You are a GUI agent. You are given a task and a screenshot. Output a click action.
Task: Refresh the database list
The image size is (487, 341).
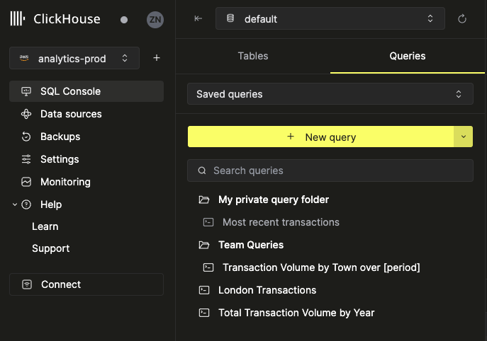pyautogui.click(x=462, y=19)
